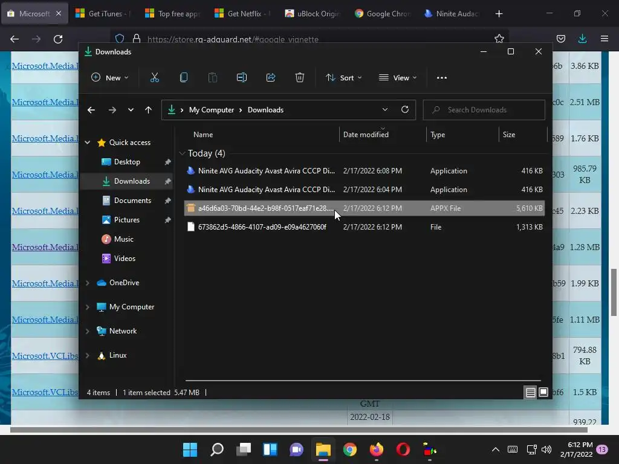Image resolution: width=619 pixels, height=464 pixels.
Task: Expand the OneDrive tree node
Action: pyautogui.click(x=88, y=283)
